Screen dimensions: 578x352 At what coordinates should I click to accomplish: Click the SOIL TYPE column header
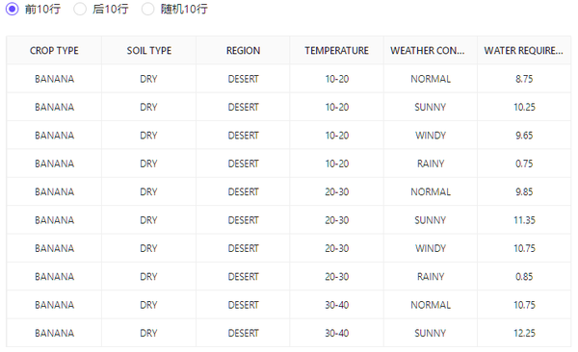pyautogui.click(x=149, y=50)
